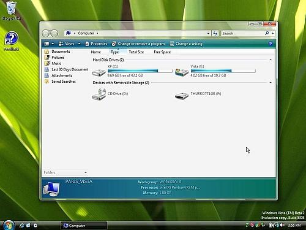The width and height of the screenshot is (306, 230).
Task: Click the 9.69 GB free of 43.1 GB text
Action: [125, 75]
